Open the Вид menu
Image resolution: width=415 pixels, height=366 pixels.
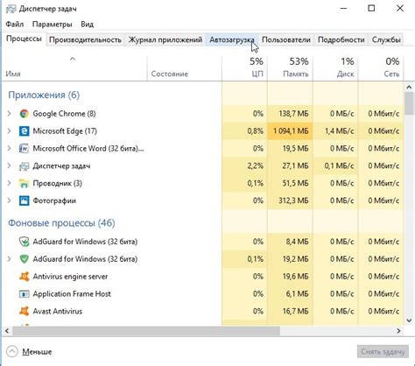(87, 25)
